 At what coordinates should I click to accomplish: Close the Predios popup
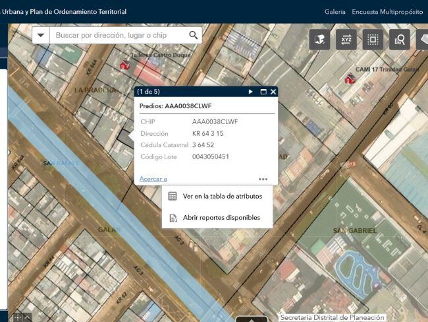pyautogui.click(x=273, y=92)
